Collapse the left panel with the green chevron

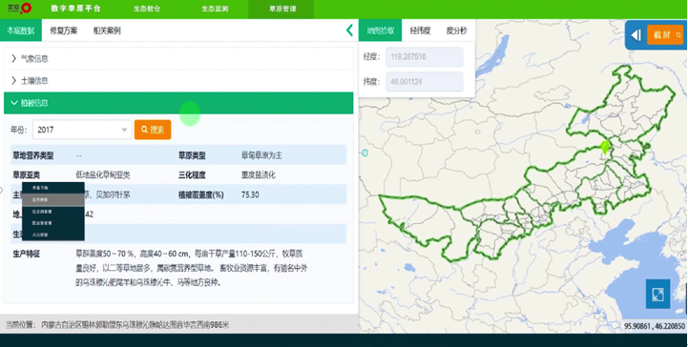(349, 31)
